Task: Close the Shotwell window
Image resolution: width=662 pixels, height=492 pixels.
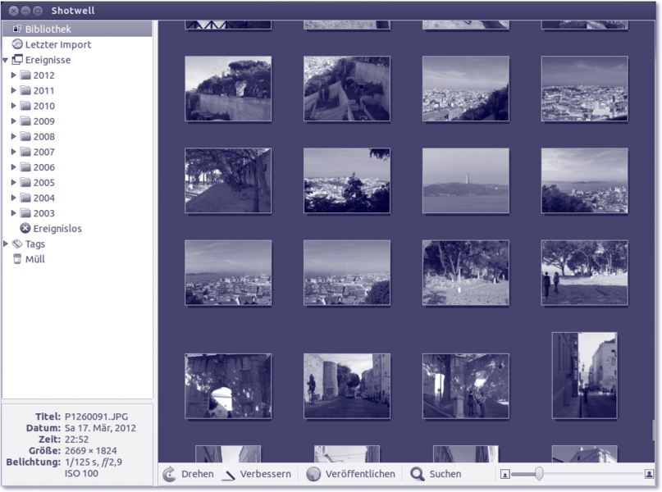Action: coord(14,10)
